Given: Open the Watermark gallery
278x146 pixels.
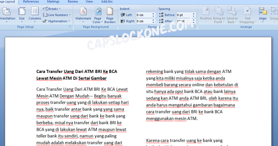Looking at the screenshot, I should (x=83, y=15).
